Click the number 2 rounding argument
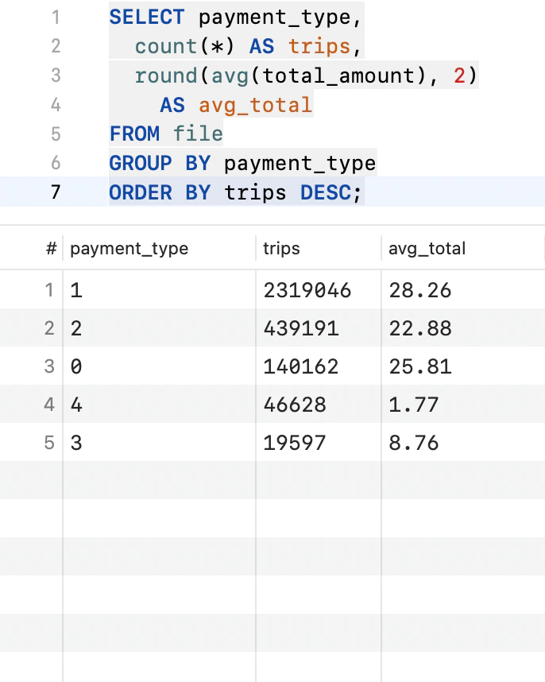This screenshot has height=682, width=545. click(459, 76)
